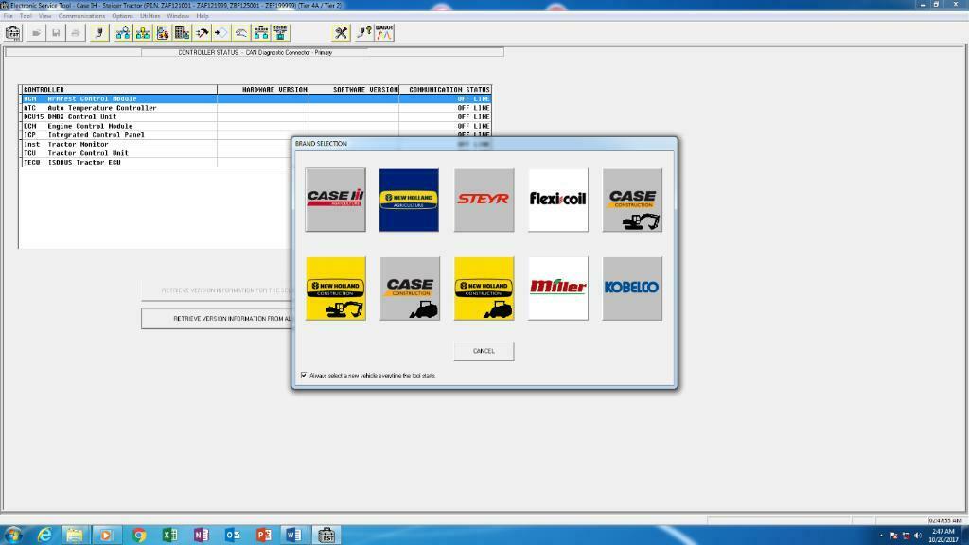This screenshot has height=545, width=969.
Task: Open the View menu
Action: [45, 16]
